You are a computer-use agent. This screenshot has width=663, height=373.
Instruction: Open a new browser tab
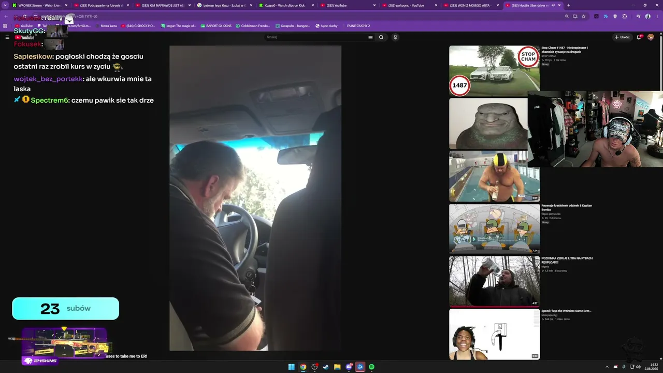(x=568, y=5)
